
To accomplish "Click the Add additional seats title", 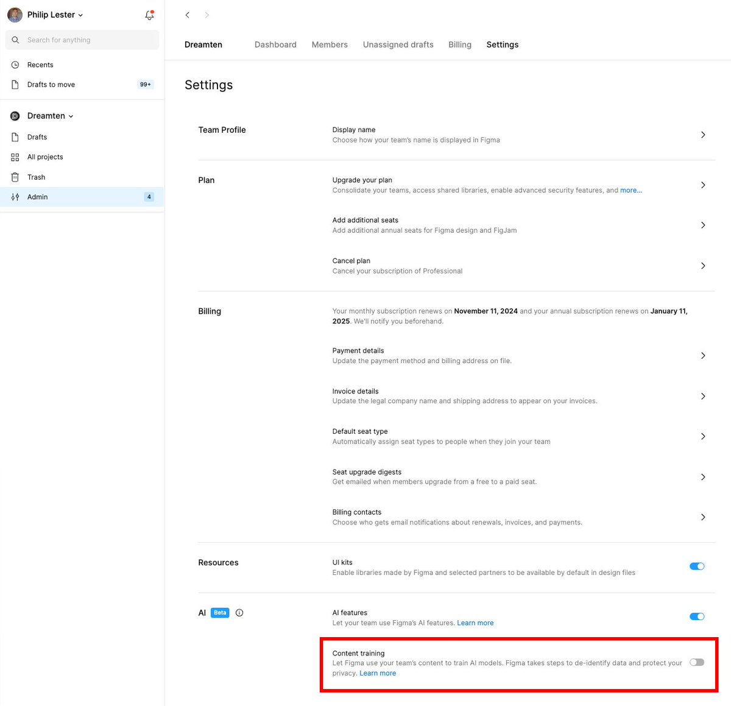I will click(365, 221).
